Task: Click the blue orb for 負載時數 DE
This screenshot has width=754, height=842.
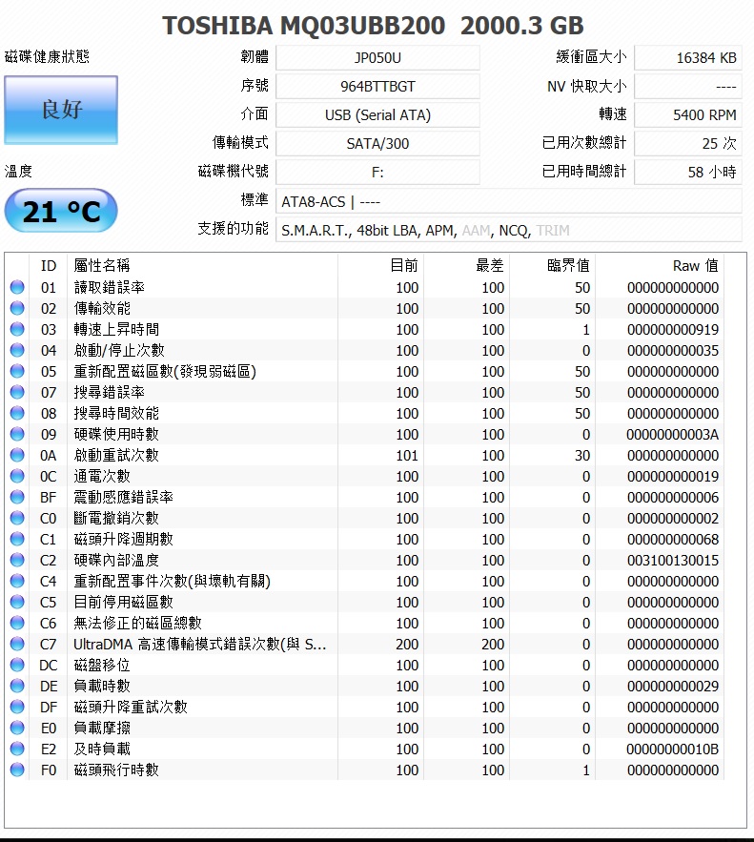Action: tap(17, 686)
